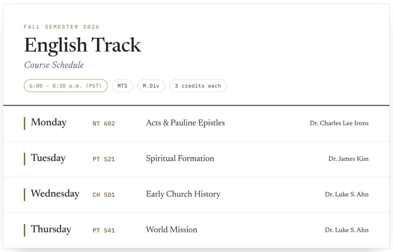Click course code PT 541

point(104,231)
